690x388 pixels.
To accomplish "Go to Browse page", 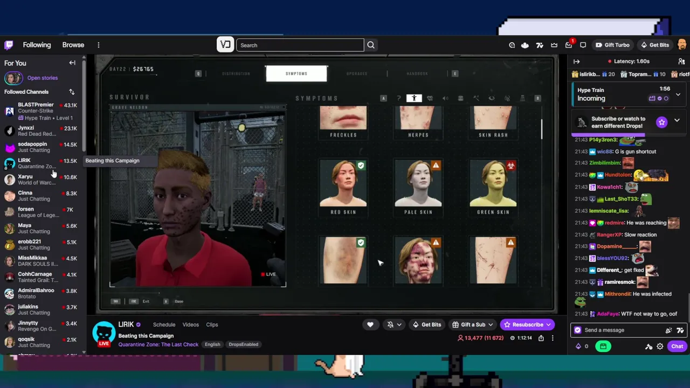I will (73, 45).
